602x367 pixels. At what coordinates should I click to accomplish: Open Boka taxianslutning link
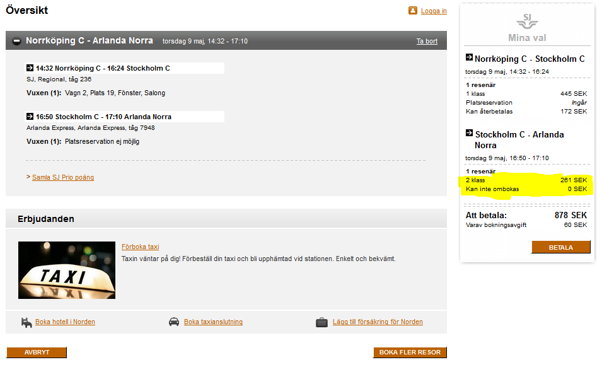[x=213, y=322]
